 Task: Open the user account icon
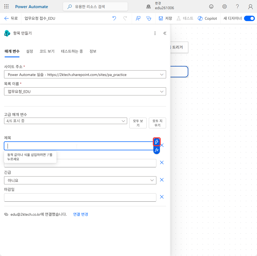click(250, 6)
